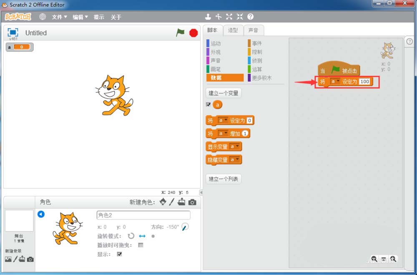Click the Scratch logo
417x275 pixels.
click(18, 17)
